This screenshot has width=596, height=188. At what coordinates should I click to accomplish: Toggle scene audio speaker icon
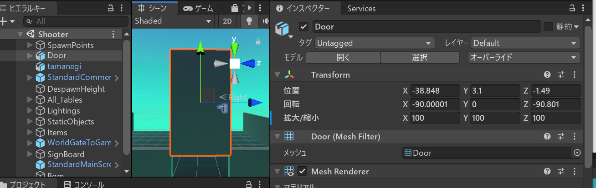265,21
